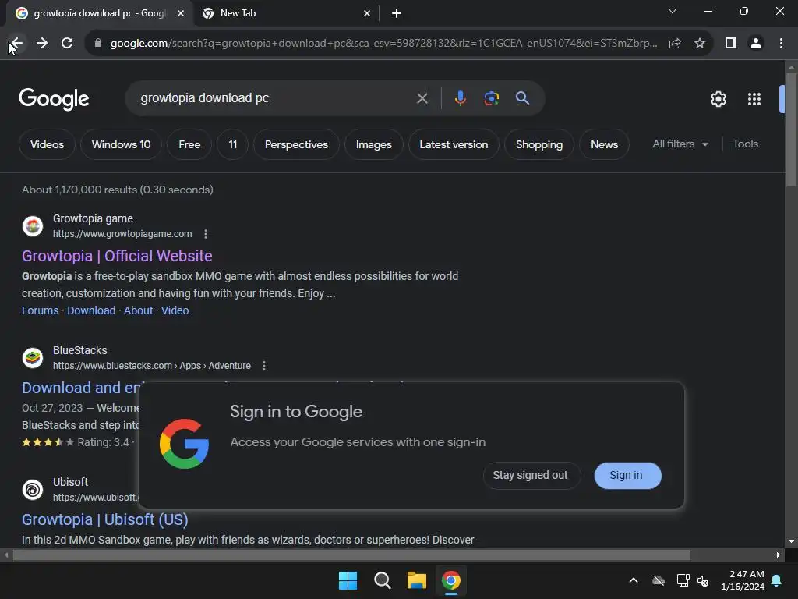
Task: Open Growtopia | Ubisoft (US) result
Action: point(105,519)
